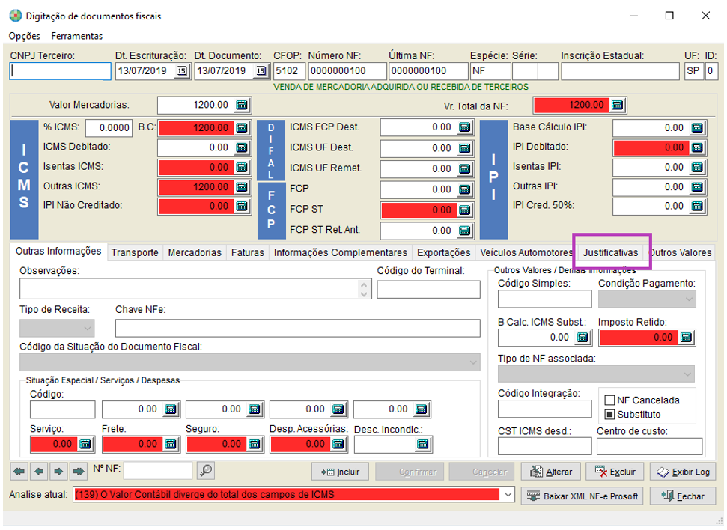
Task: Open calculator for IPI Debitado
Action: click(697, 148)
